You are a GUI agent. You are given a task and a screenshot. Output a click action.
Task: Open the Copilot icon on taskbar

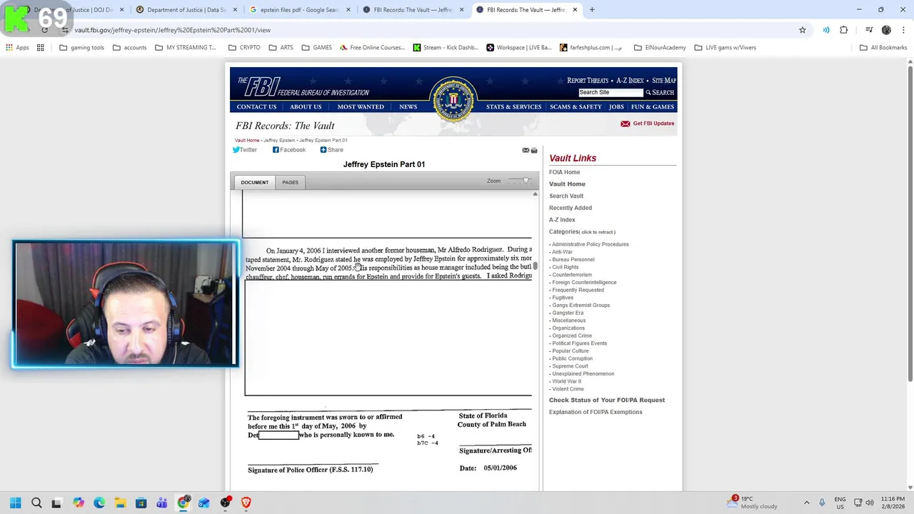click(78, 503)
